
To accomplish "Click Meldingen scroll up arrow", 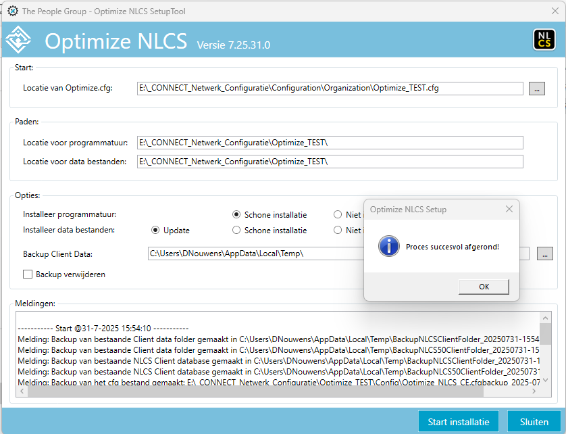I will click(x=546, y=318).
